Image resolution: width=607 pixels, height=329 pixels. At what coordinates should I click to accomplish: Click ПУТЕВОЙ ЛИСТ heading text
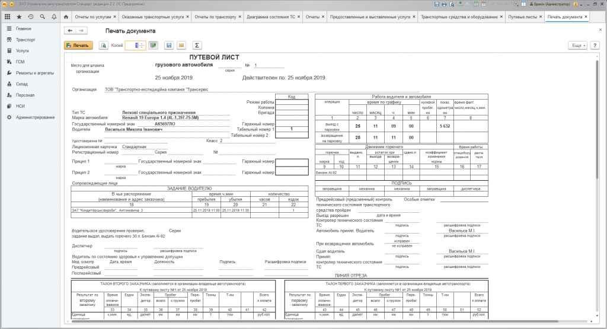click(x=214, y=58)
